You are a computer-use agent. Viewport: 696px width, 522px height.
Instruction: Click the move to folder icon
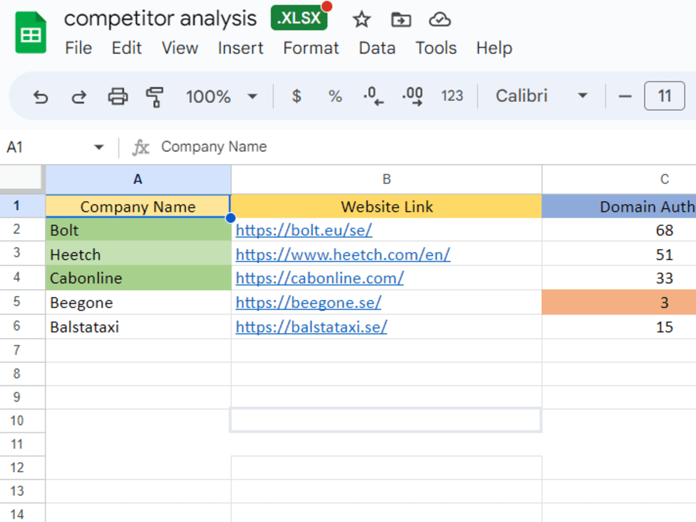click(x=401, y=20)
